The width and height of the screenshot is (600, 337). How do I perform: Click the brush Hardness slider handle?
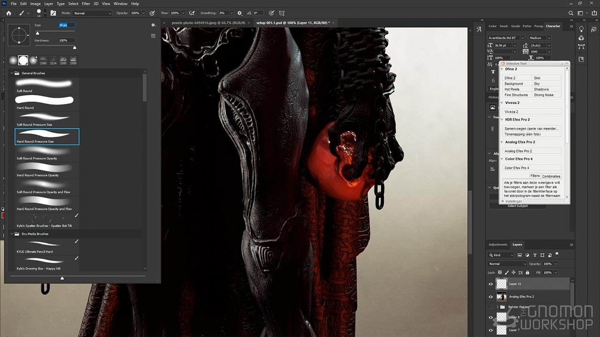pos(75,47)
